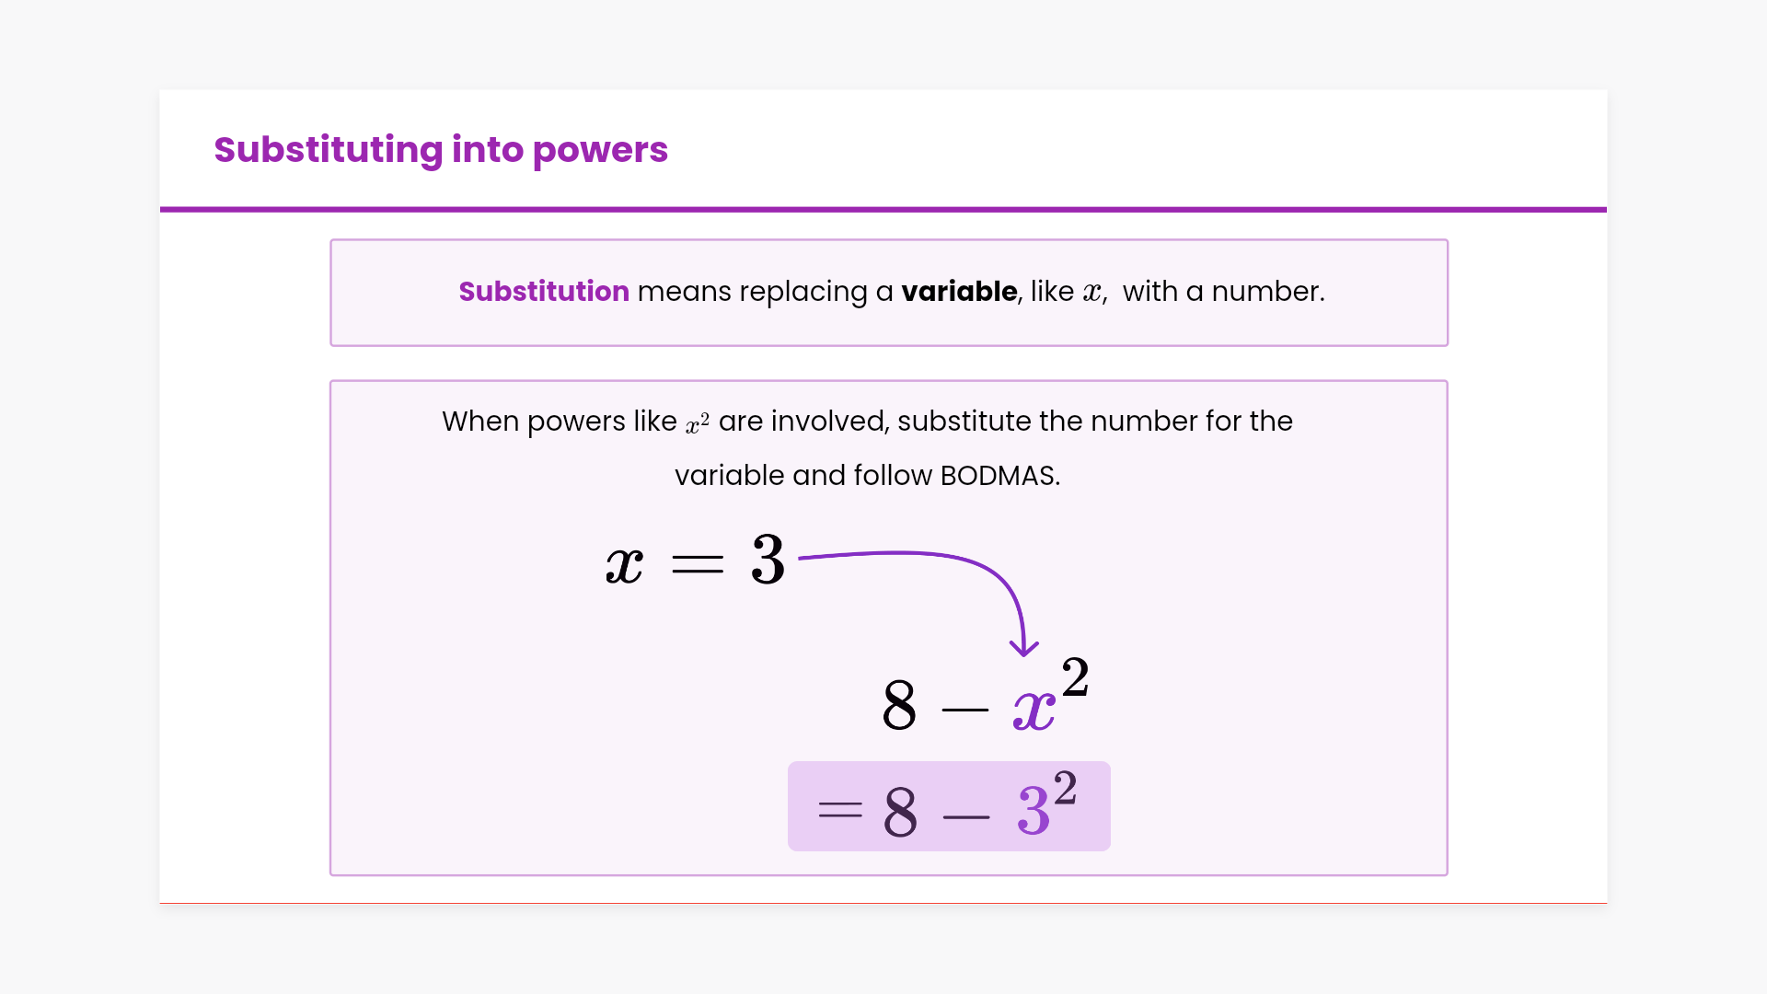The image size is (1767, 994).
Task: Click the equals sign in the highlighted answer
Action: click(x=839, y=811)
